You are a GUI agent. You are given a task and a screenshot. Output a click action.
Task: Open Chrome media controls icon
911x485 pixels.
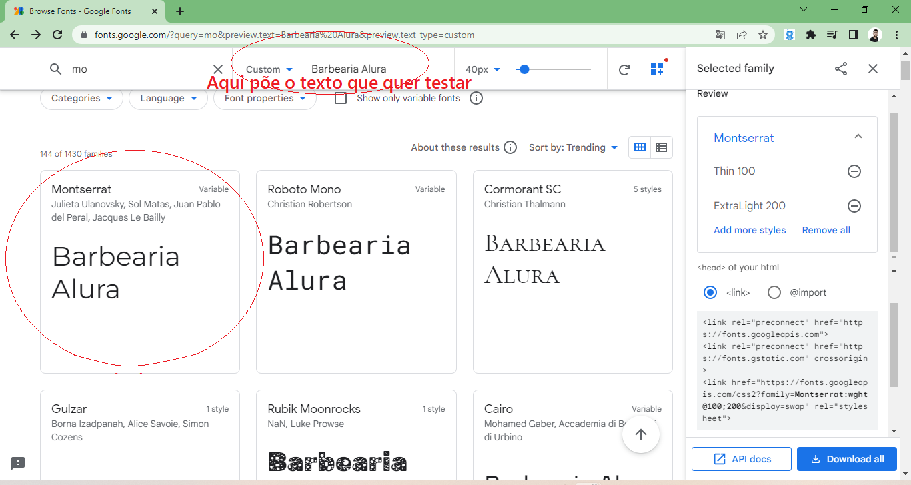[832, 35]
